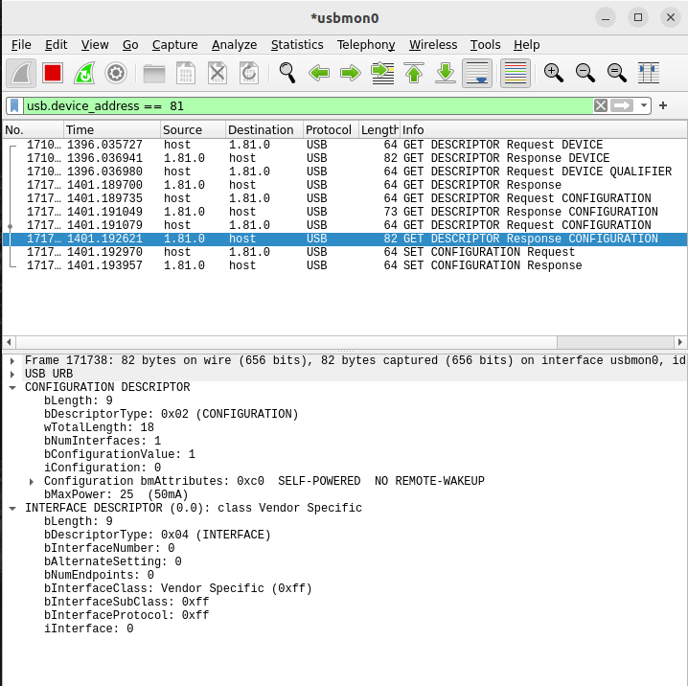Open the display filter bookmark icon
This screenshot has height=686, width=688.
click(x=14, y=105)
